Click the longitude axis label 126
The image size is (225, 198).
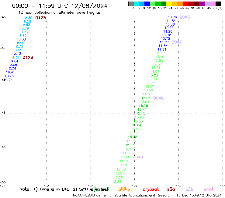pos(91,186)
